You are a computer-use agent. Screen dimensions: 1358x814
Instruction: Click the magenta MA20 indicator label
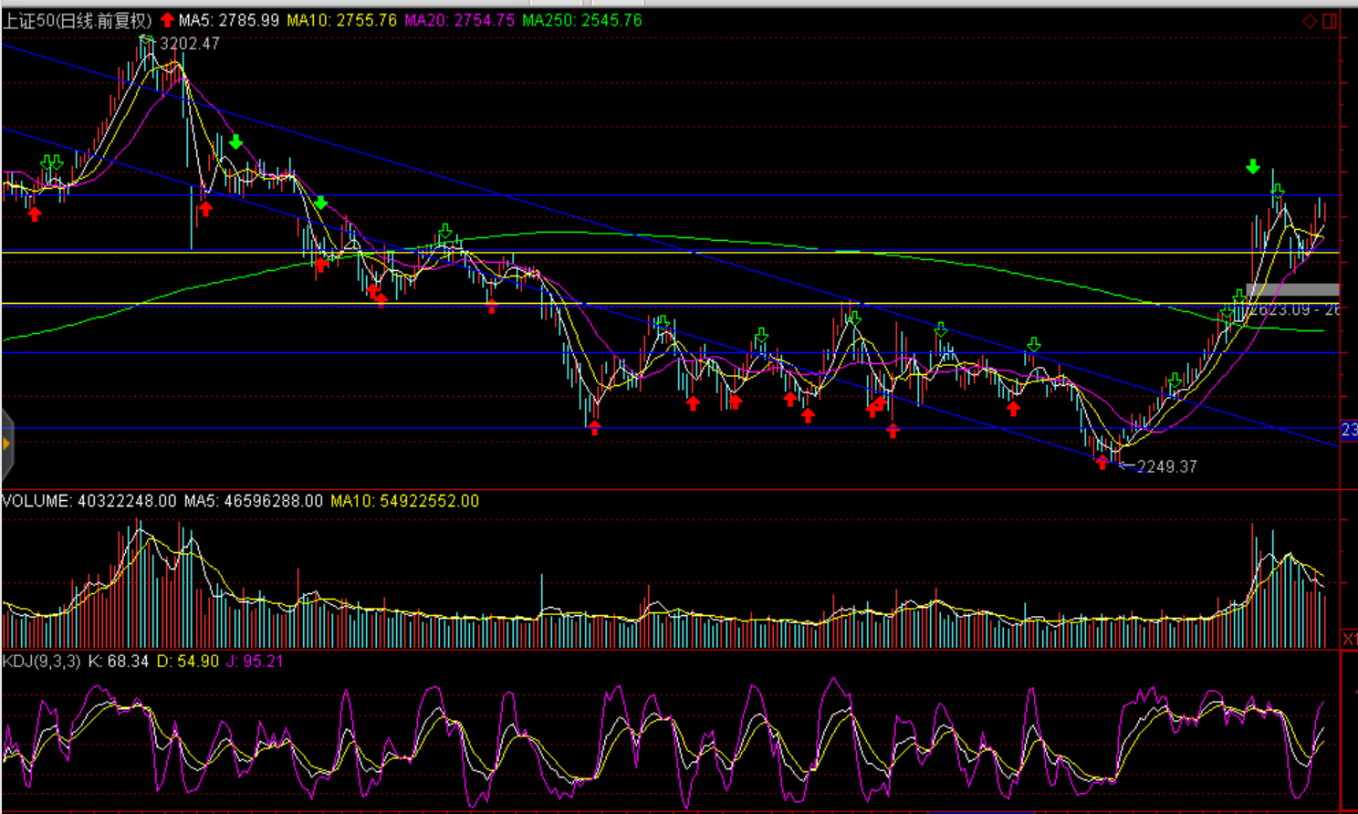click(460, 20)
